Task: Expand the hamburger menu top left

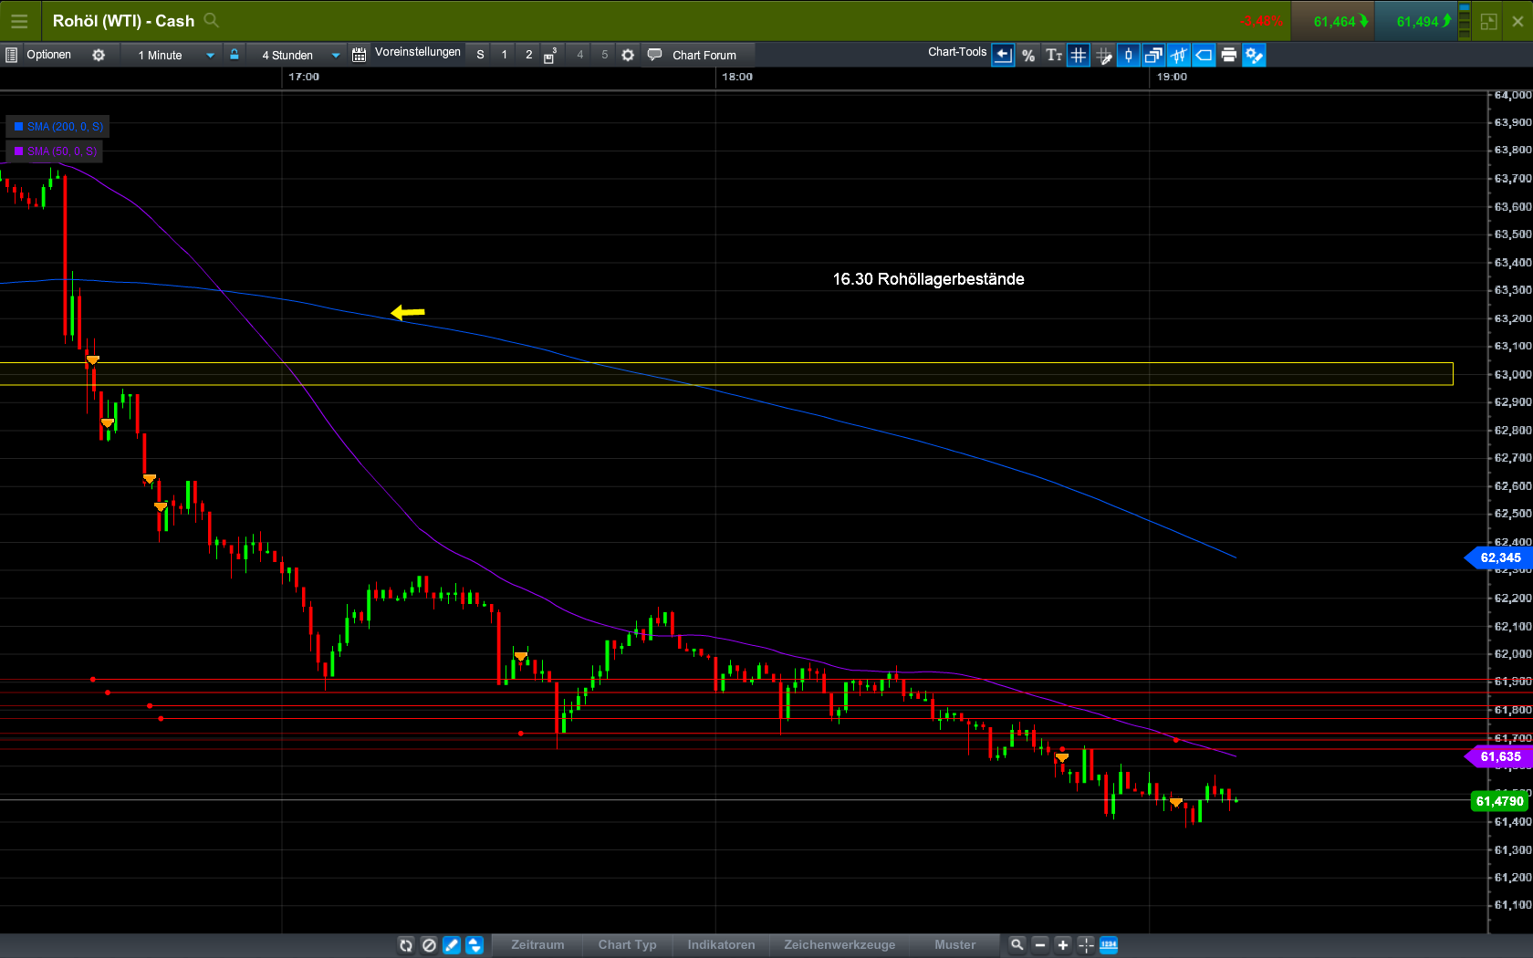Action: click(x=20, y=20)
